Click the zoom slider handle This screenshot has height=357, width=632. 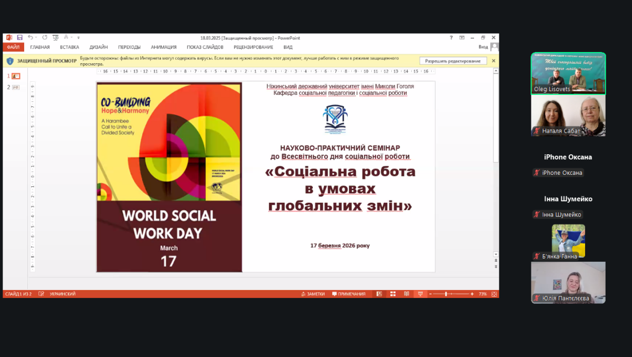[446, 294]
